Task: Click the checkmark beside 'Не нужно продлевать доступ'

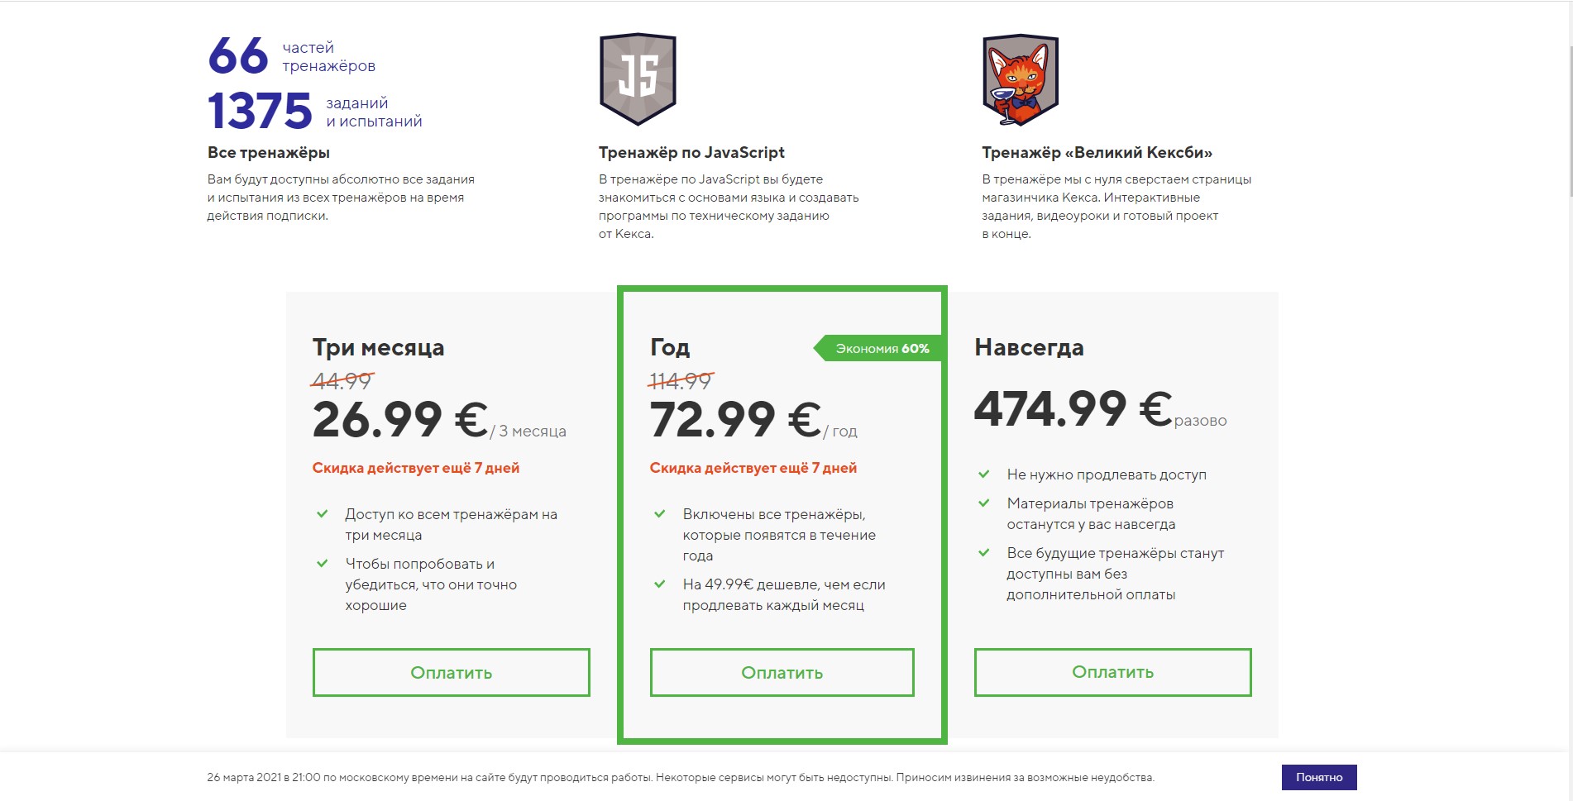Action: [x=984, y=474]
